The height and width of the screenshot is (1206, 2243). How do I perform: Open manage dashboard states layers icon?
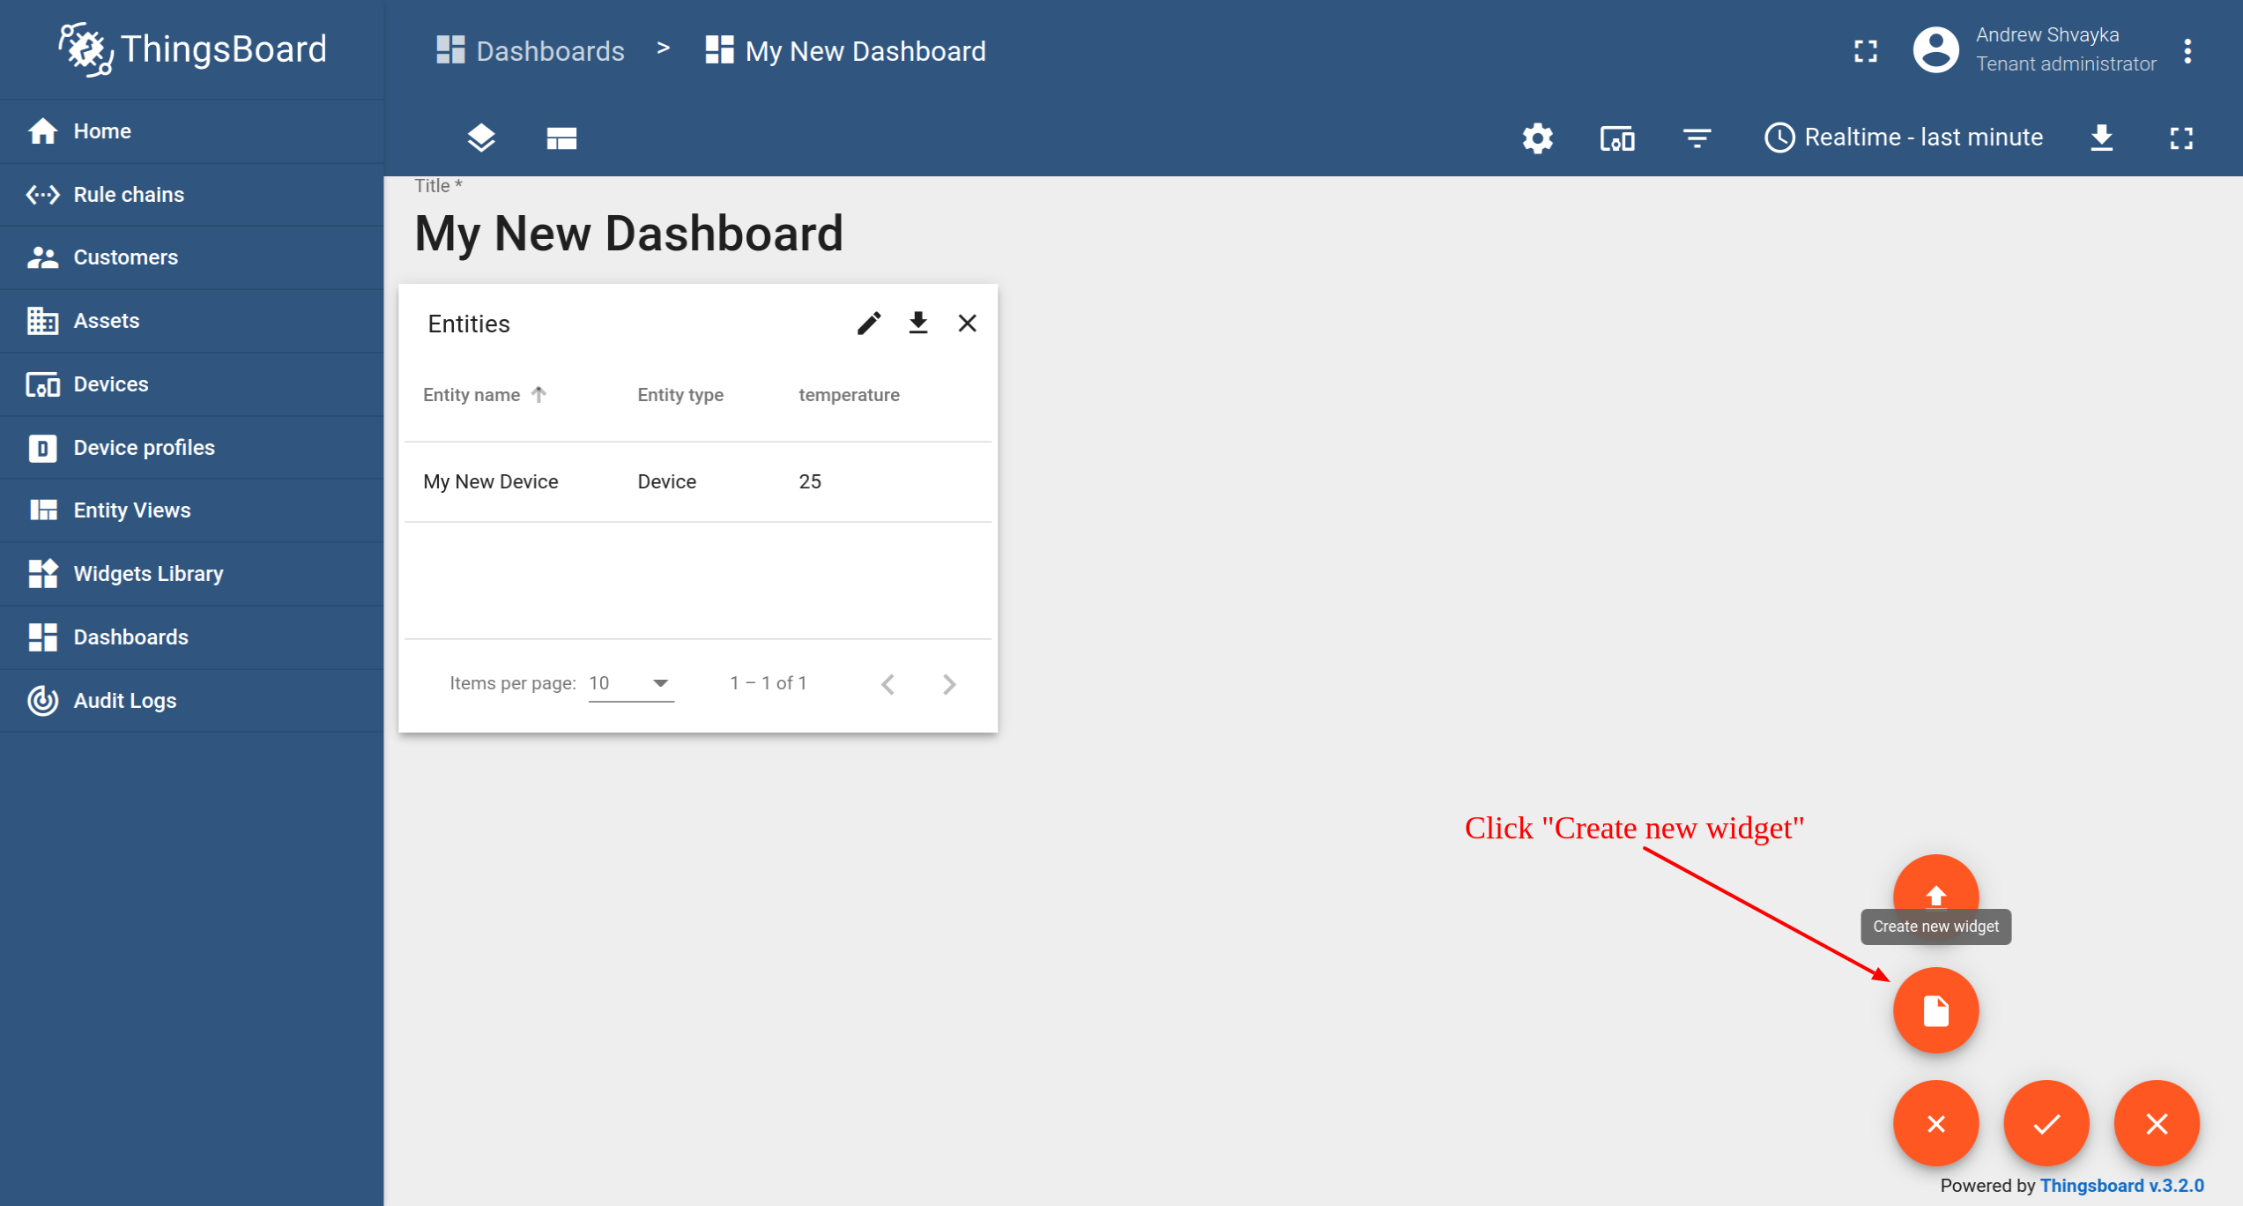[481, 138]
